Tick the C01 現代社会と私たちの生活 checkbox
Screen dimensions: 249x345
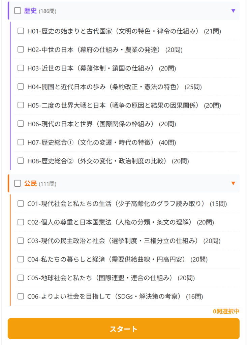[x=21, y=203]
